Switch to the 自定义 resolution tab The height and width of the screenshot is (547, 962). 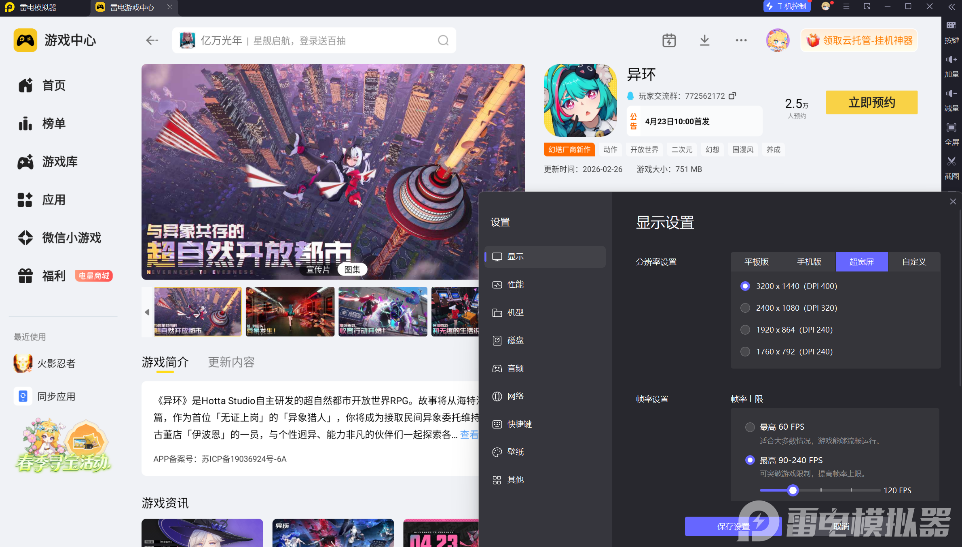[914, 262]
